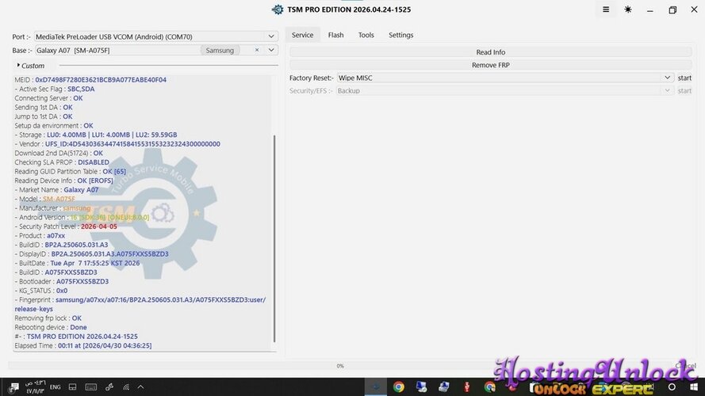Screen dimensions: 705x396
Task: Click the Security Patch Level 2026-04-05 entry
Action: tap(66, 227)
